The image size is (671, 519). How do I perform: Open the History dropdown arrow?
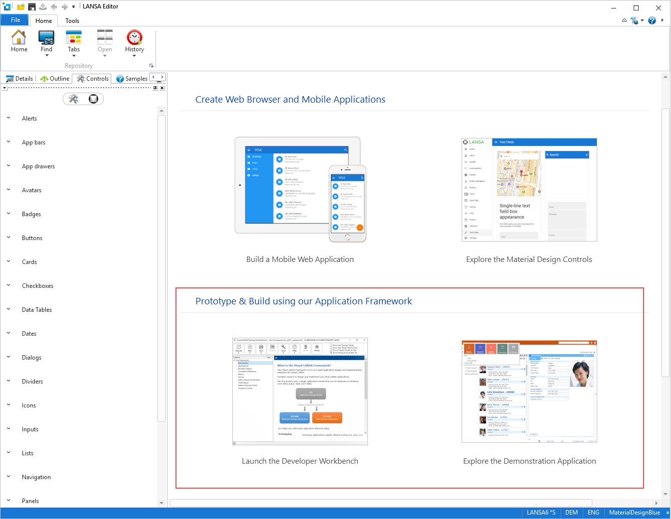135,55
